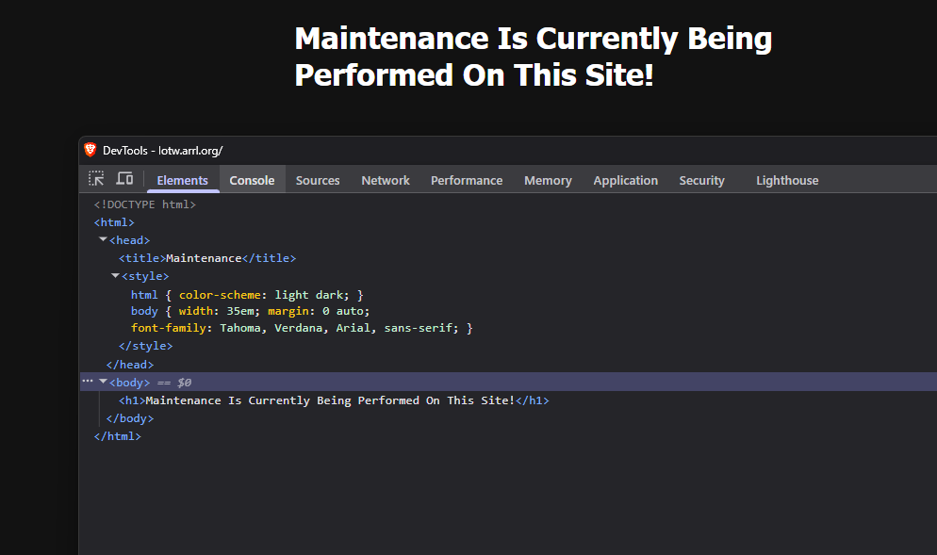Click the Brave logo in DevTools title bar
The width and height of the screenshot is (937, 555).
pyautogui.click(x=90, y=150)
